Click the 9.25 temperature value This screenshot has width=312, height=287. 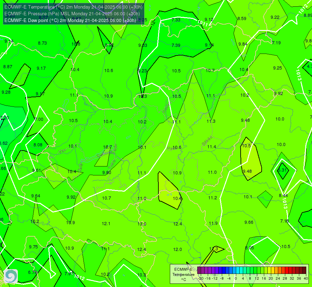(x=278, y=68)
